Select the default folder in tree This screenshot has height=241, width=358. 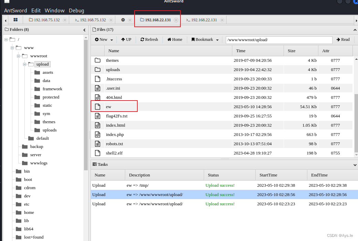pyautogui.click(x=42, y=138)
